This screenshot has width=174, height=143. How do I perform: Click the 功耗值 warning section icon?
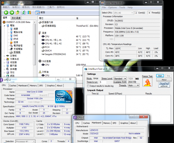tap(40, 72)
